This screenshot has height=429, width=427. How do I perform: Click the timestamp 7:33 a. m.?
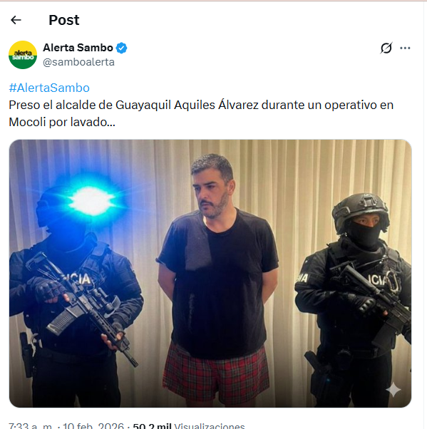tap(31, 425)
